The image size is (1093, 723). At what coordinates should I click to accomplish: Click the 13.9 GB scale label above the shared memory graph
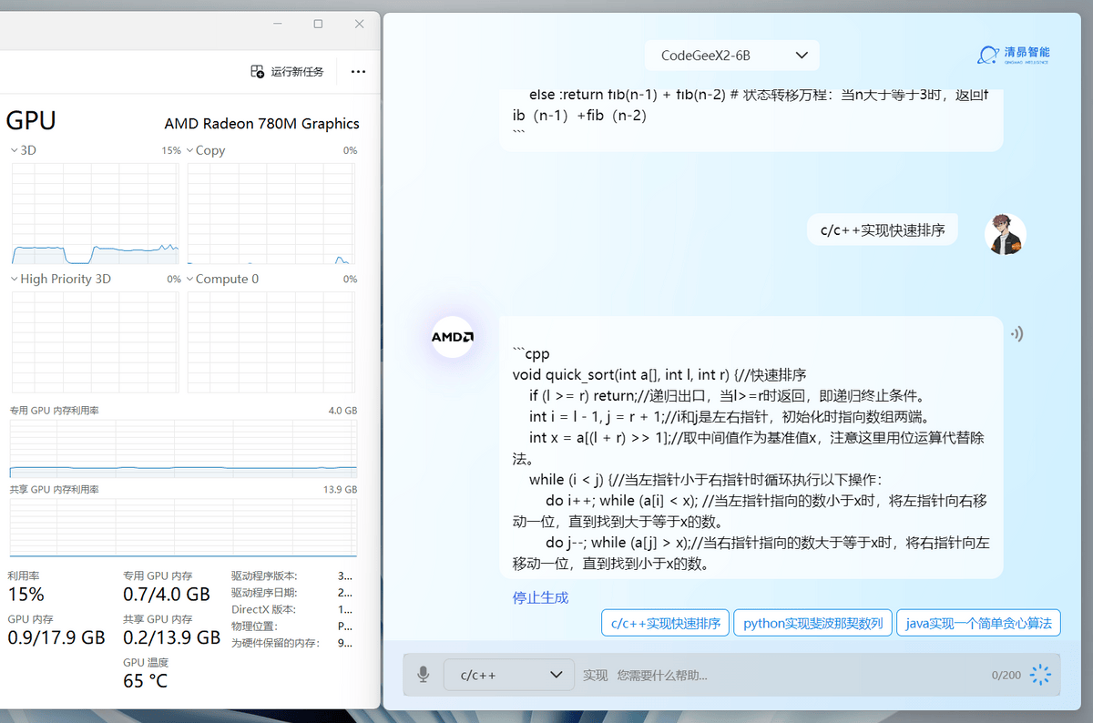tap(340, 490)
